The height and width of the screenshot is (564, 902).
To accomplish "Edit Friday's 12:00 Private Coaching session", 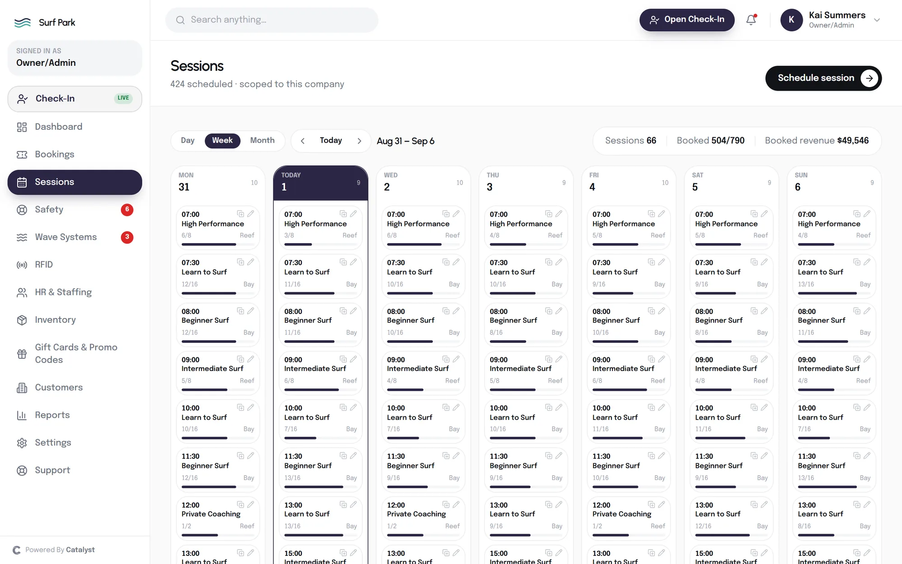I will (662, 504).
